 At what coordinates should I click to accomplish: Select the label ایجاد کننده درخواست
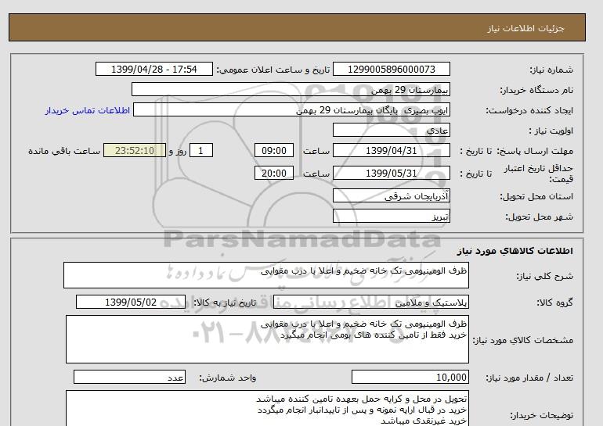(x=529, y=110)
